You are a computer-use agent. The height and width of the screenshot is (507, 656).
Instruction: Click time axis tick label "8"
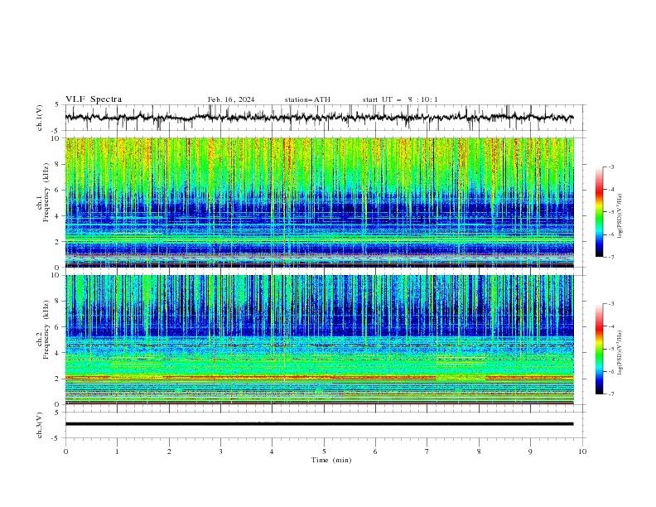(x=479, y=451)
